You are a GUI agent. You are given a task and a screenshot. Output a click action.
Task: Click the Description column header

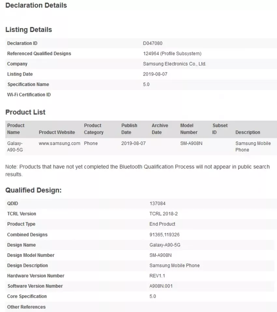[248, 132]
